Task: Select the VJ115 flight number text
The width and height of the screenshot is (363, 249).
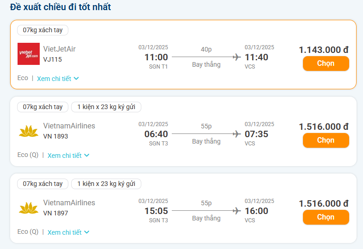Action: (53, 59)
